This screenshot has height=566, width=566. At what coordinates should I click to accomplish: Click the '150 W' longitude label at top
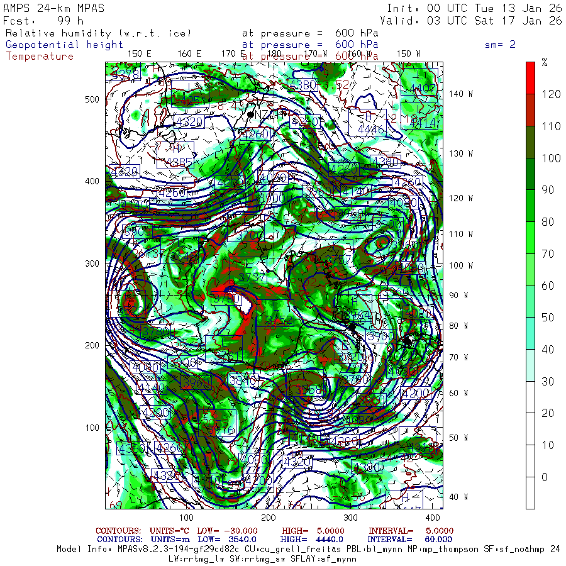408,54
